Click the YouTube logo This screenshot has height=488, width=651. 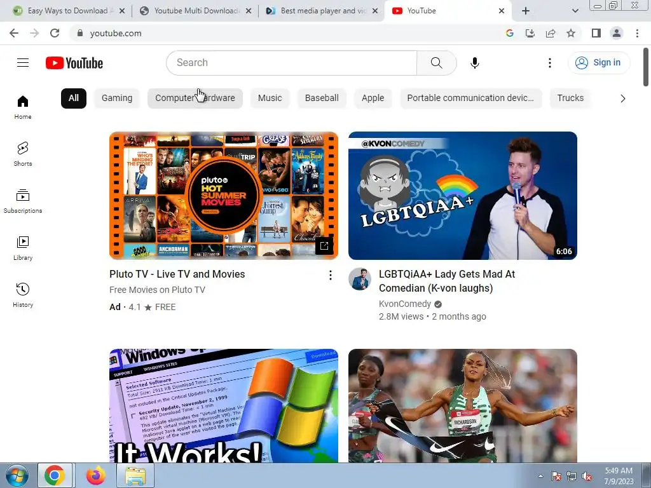tap(74, 63)
